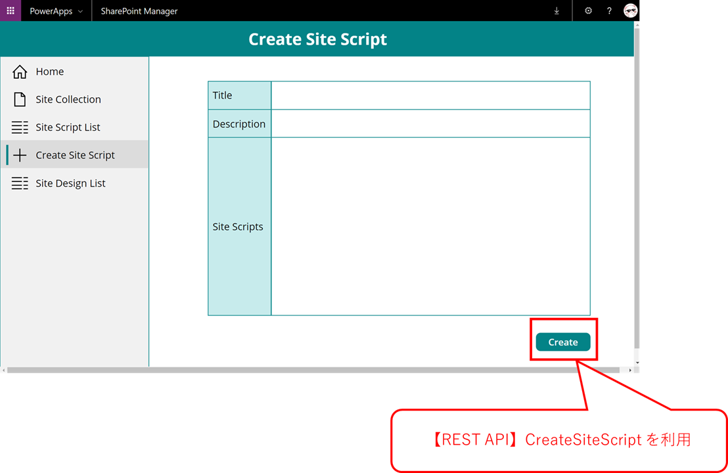This screenshot has width=728, height=473.
Task: Go to Home in sidebar
Action: [x=75, y=72]
